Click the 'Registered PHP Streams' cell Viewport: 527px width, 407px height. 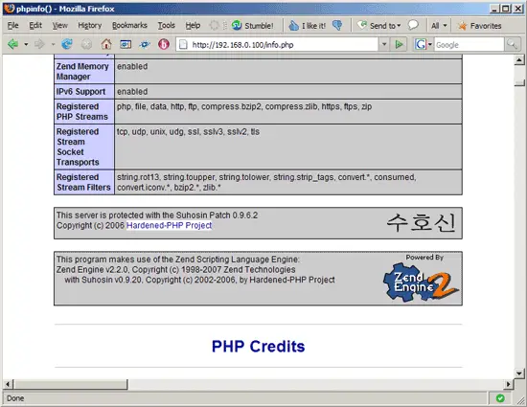pyautogui.click(x=84, y=111)
